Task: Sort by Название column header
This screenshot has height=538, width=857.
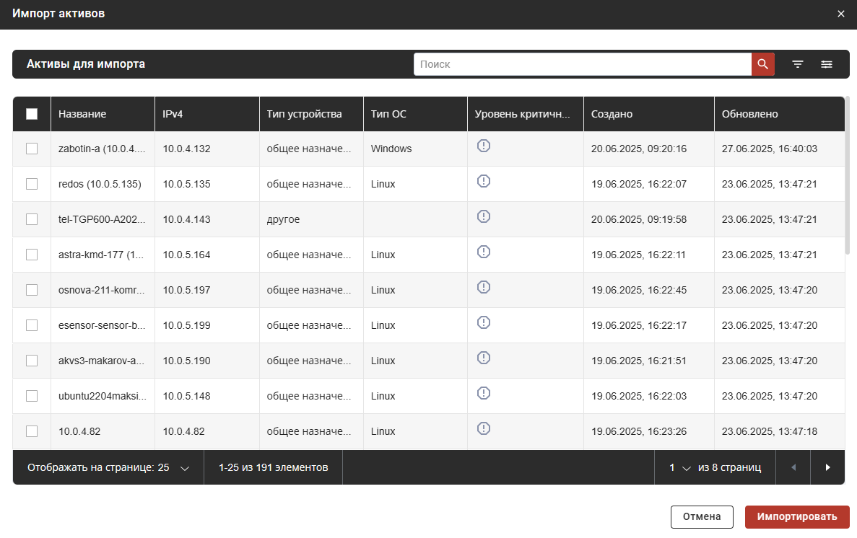Action: click(x=82, y=114)
